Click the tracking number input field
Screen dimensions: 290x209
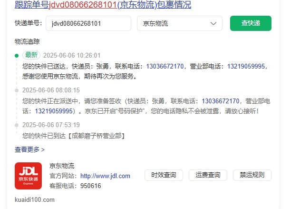pyautogui.click(x=88, y=23)
